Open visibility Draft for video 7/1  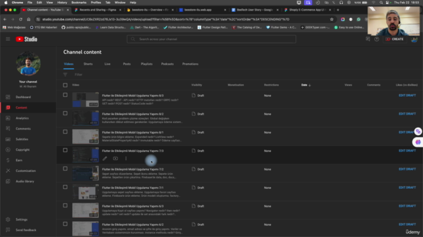[x=198, y=188]
